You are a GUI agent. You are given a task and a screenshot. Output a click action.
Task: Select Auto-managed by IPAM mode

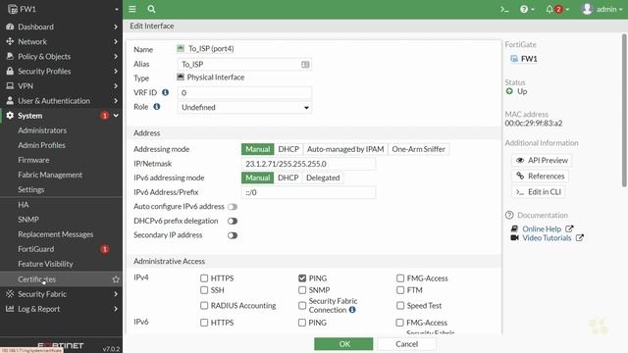coord(345,149)
